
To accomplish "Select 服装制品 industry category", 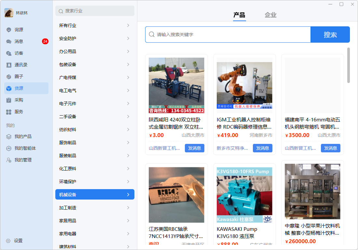I will click(95, 156).
